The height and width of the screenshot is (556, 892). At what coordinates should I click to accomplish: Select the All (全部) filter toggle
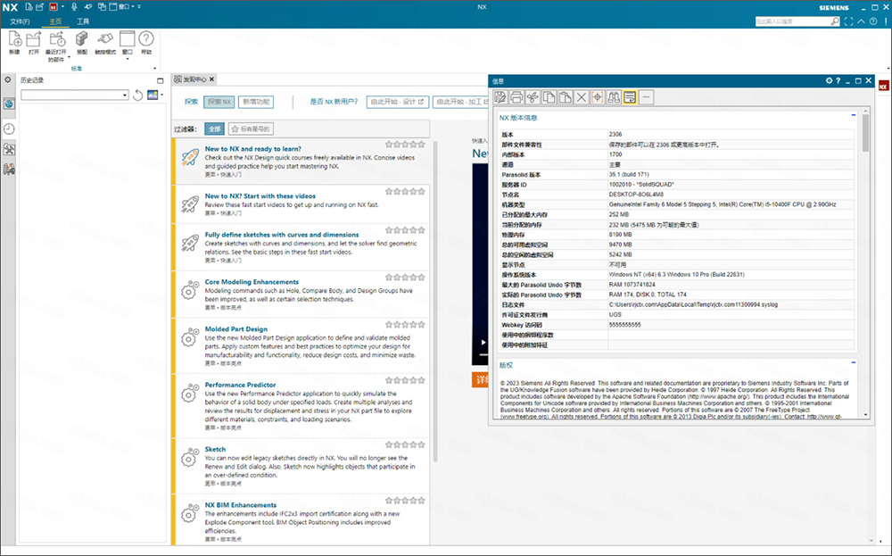214,129
